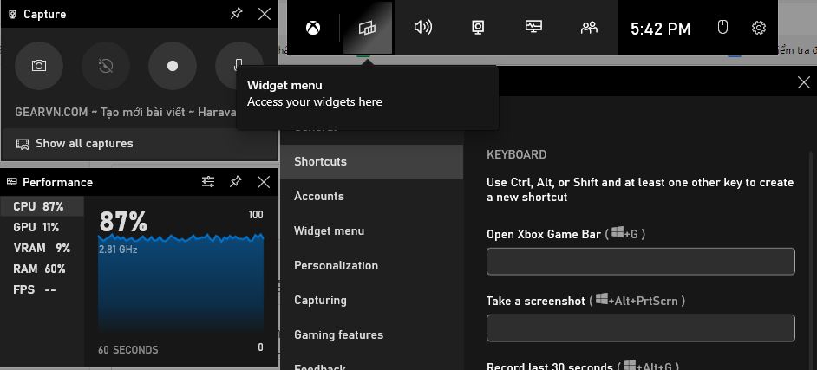The height and width of the screenshot is (370, 817).
Task: Click the Take a screenshot shortcut field
Action: coord(640,328)
